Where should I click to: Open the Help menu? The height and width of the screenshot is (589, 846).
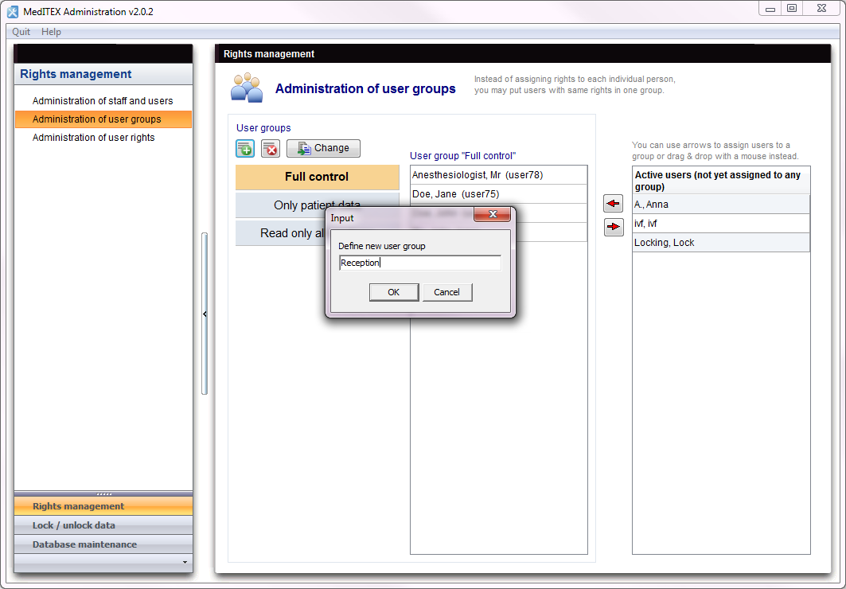(51, 32)
